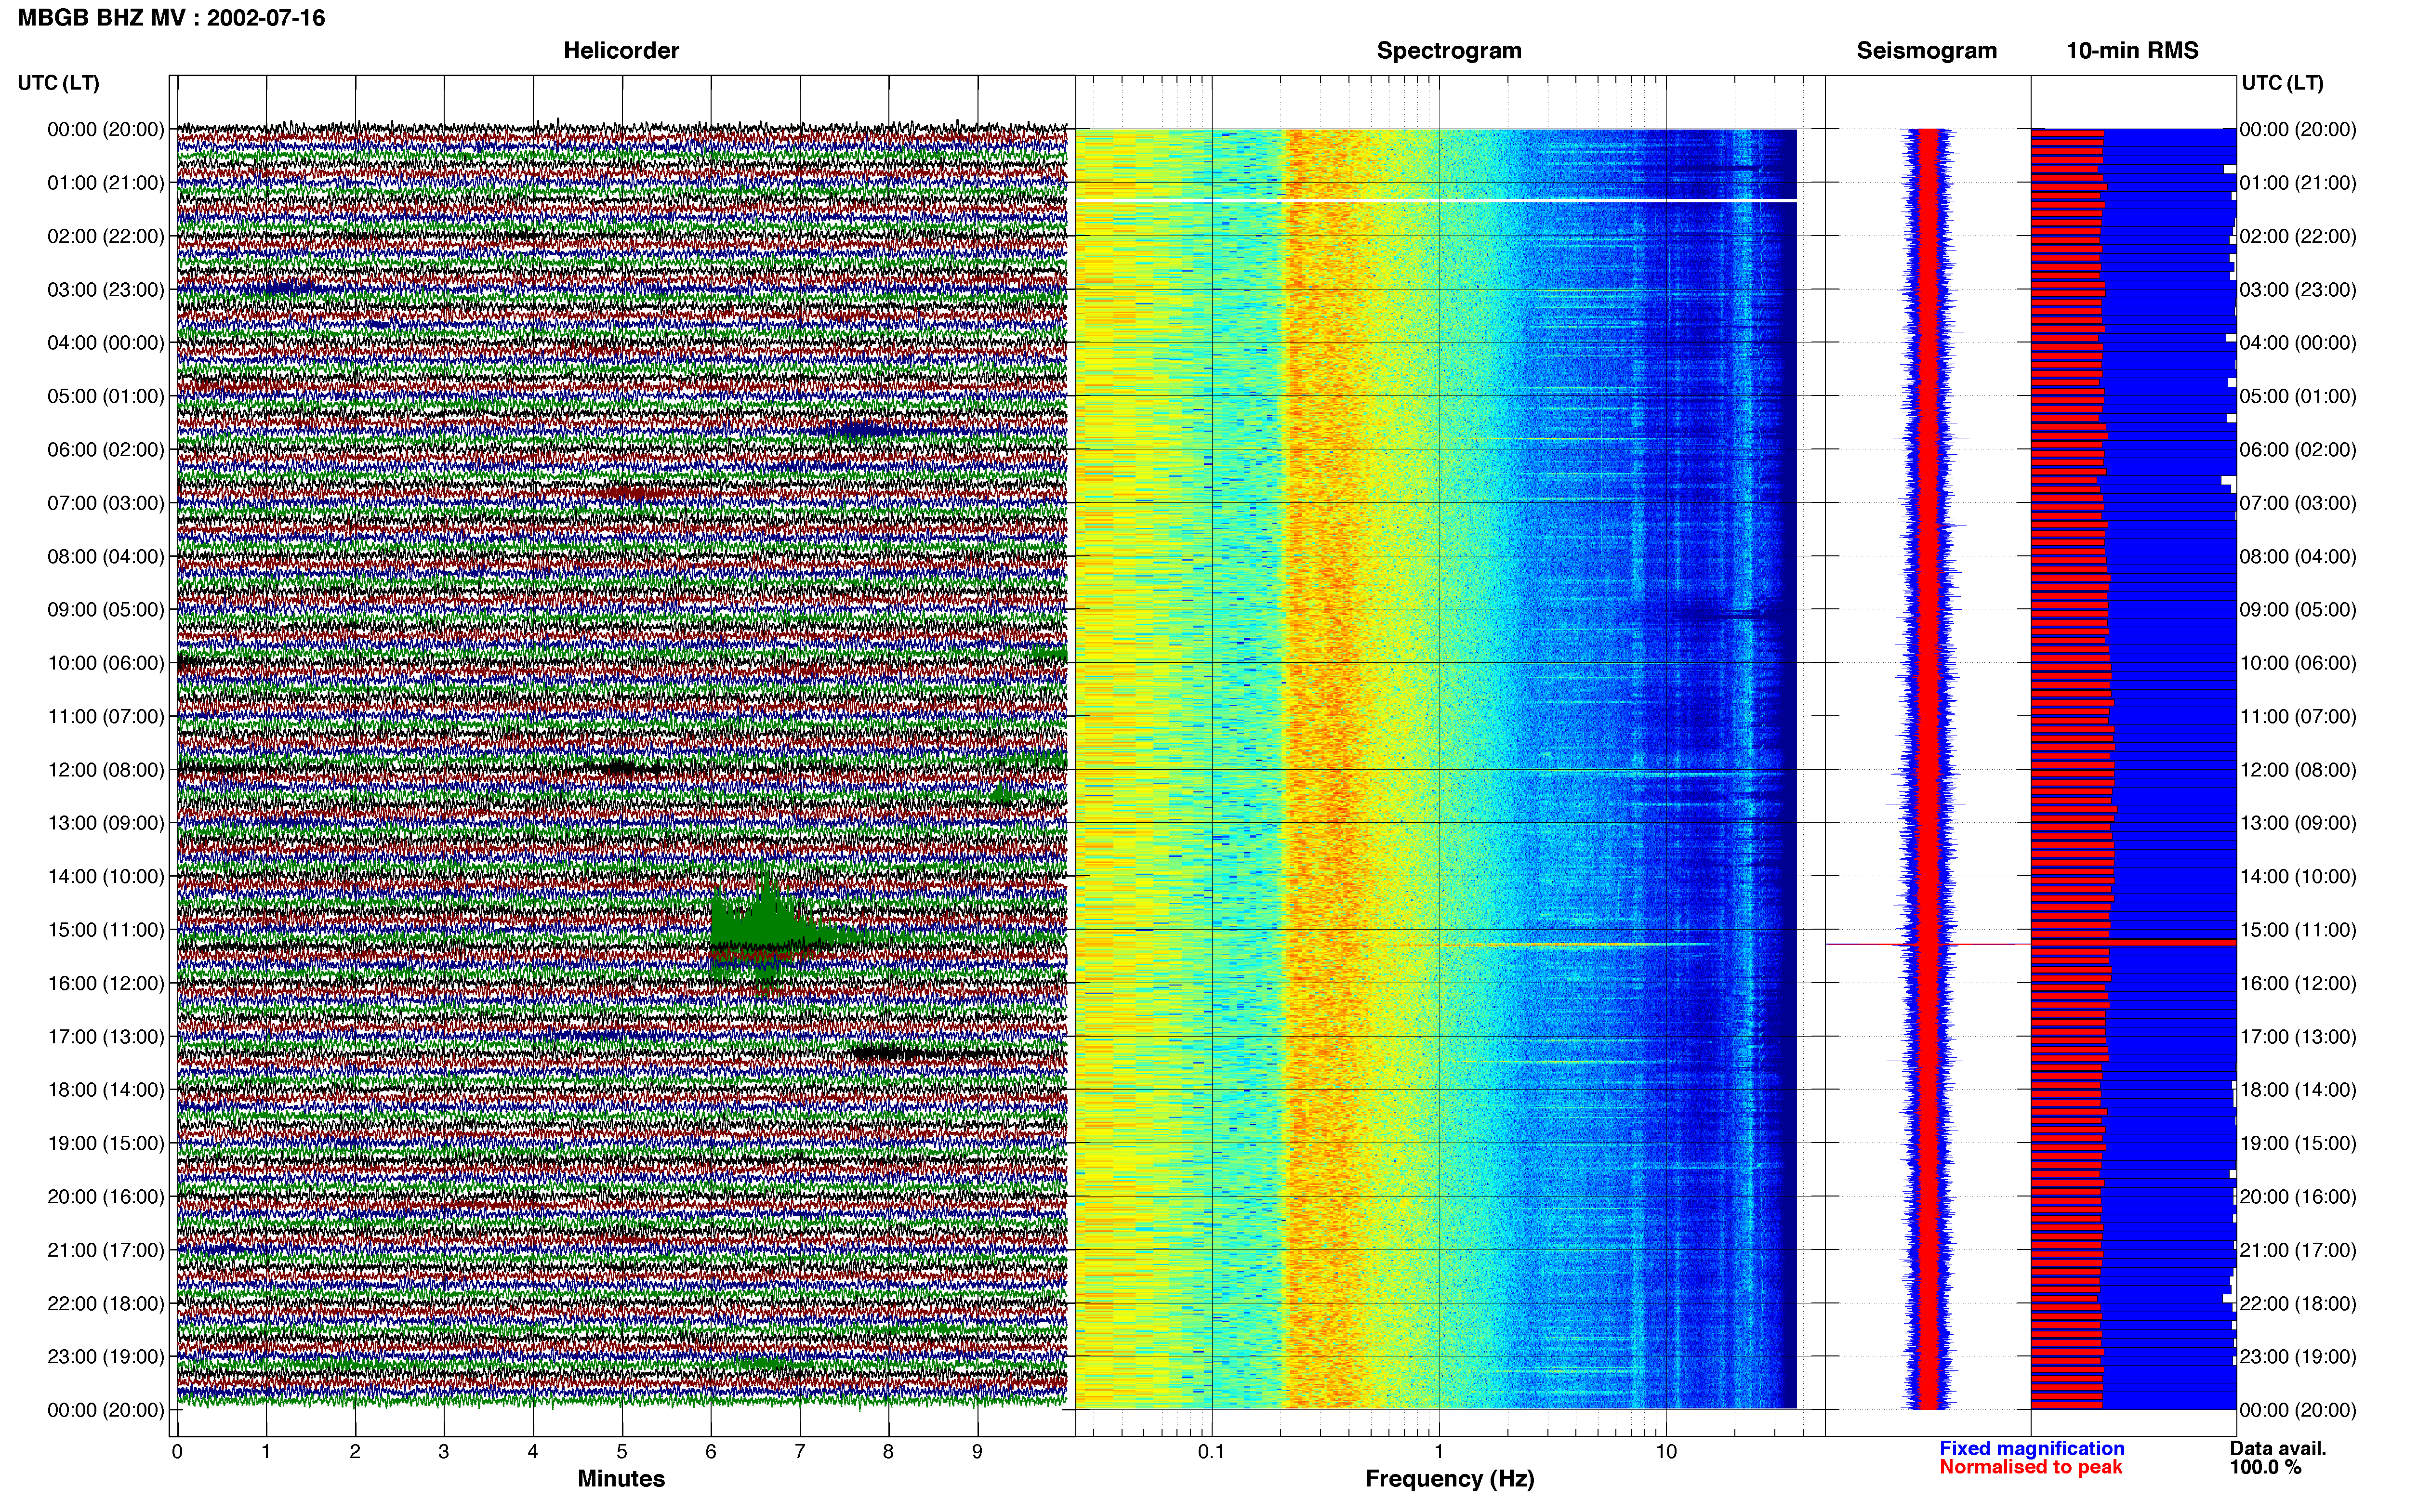Click the title text 'MBGB BHZ MV : 2002-07-16'
Screen dimensions: 2418x1512
click(171, 18)
